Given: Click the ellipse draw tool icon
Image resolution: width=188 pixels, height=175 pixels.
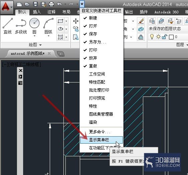Looking at the screenshot, I should coord(60,29).
